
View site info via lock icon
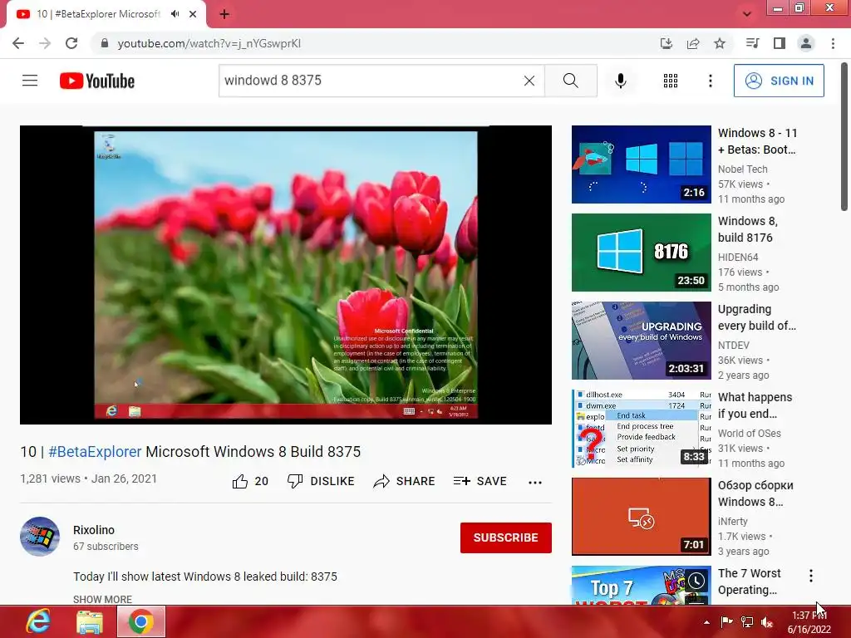pyautogui.click(x=105, y=43)
